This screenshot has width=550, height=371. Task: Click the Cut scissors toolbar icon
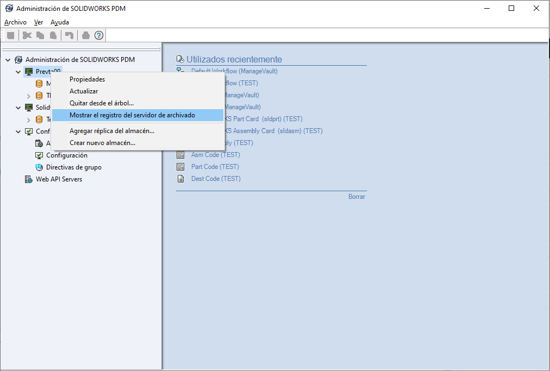[27, 35]
